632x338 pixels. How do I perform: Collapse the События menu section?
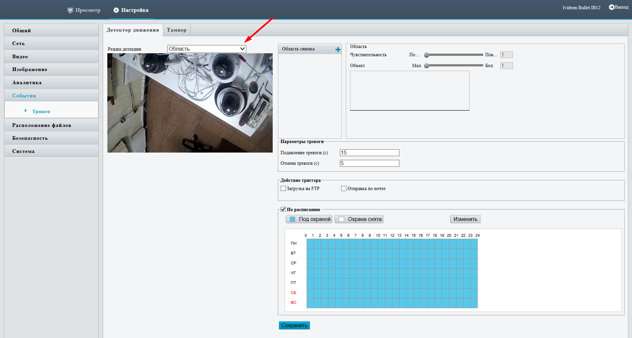(51, 96)
